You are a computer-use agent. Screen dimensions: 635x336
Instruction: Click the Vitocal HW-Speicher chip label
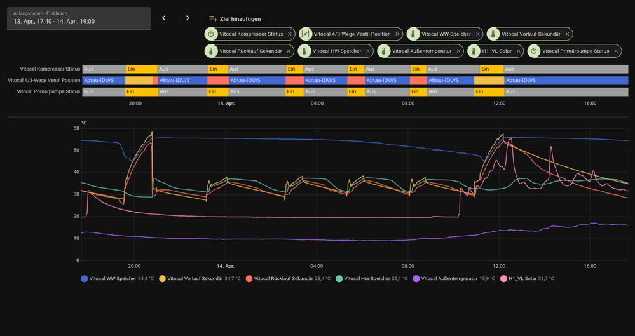[x=337, y=51]
